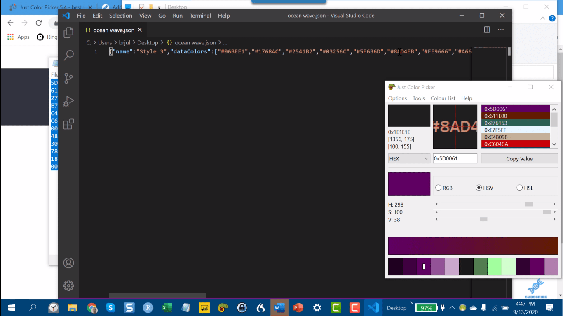The width and height of the screenshot is (563, 316).
Task: Open the Settings gear in the taskbar
Action: 317,308
